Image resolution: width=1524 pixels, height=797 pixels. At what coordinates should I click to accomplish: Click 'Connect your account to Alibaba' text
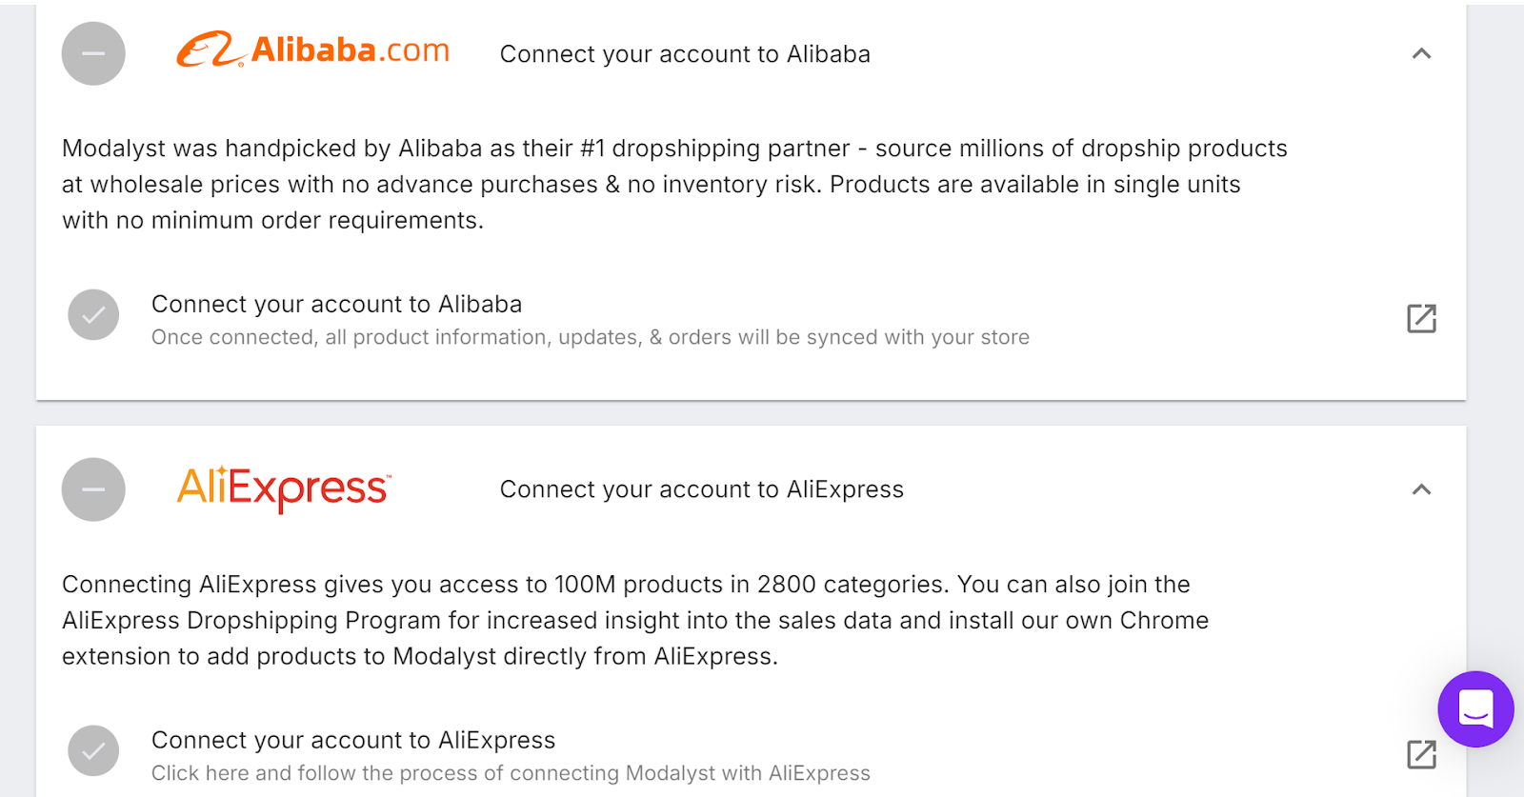(336, 304)
